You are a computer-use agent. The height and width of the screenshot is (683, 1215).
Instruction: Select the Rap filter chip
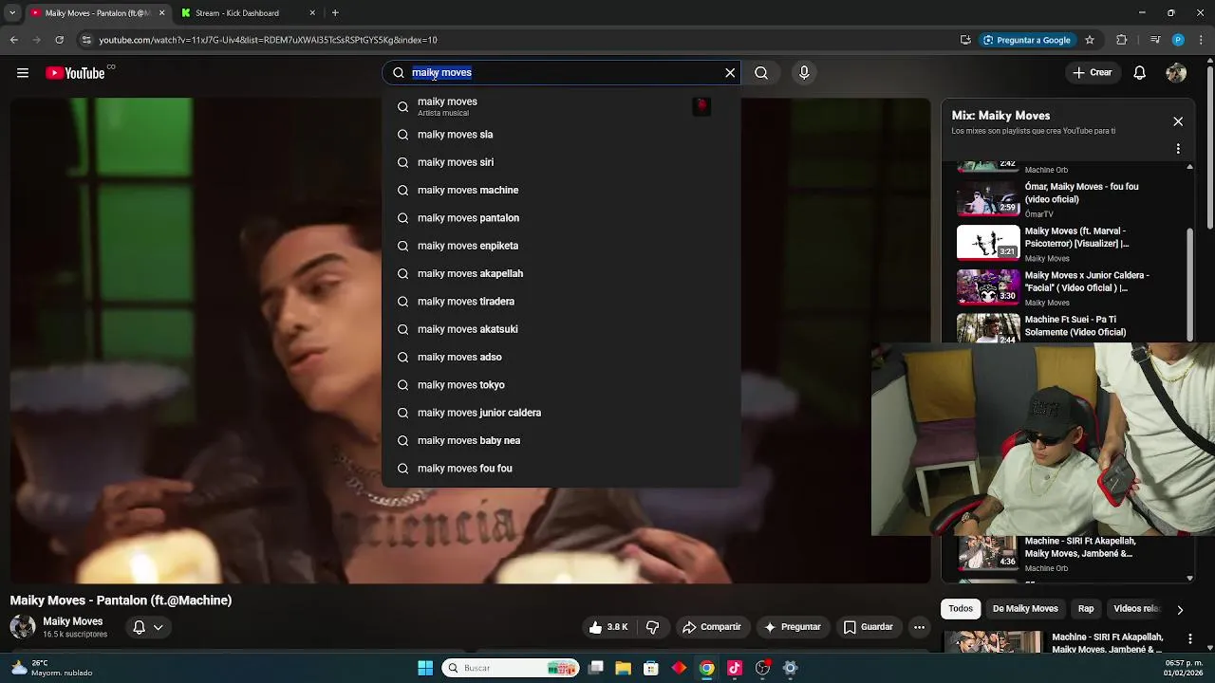pyautogui.click(x=1086, y=609)
